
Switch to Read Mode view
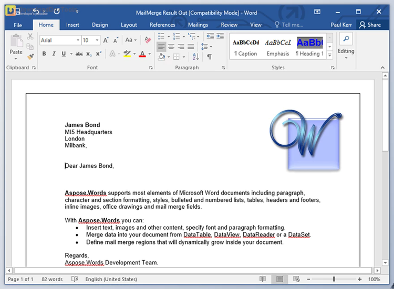coord(263,279)
